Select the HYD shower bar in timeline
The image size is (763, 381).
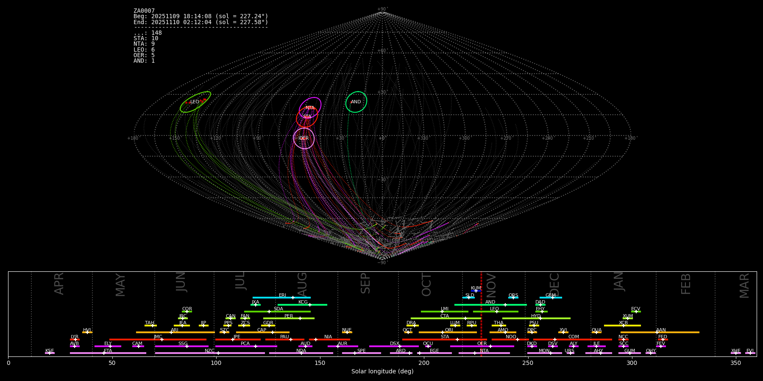[x=536, y=318]
